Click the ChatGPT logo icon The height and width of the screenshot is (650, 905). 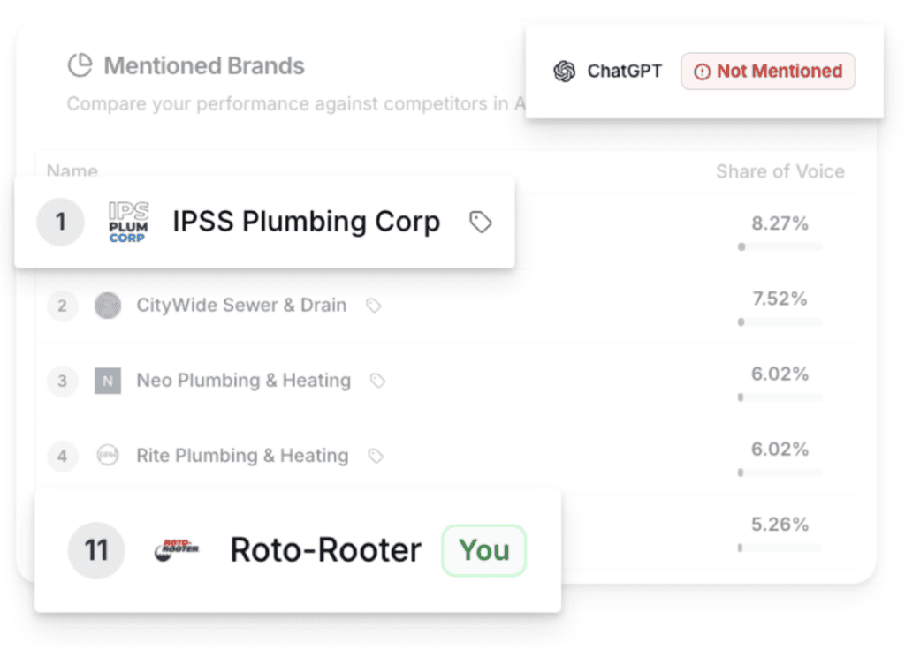(564, 72)
